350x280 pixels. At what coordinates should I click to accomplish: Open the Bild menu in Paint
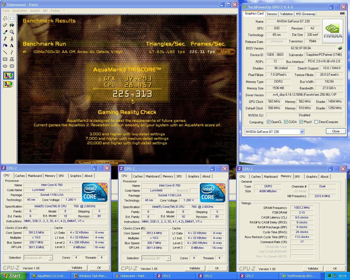tap(45, 11)
